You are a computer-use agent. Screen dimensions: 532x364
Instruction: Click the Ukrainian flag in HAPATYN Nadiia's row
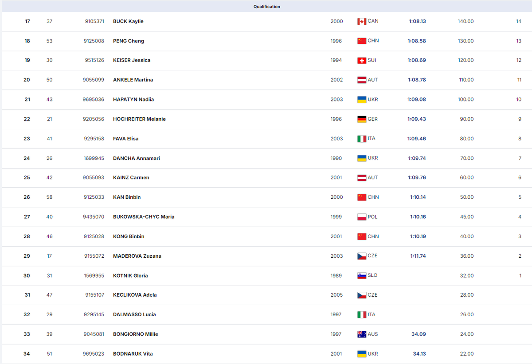(361, 100)
